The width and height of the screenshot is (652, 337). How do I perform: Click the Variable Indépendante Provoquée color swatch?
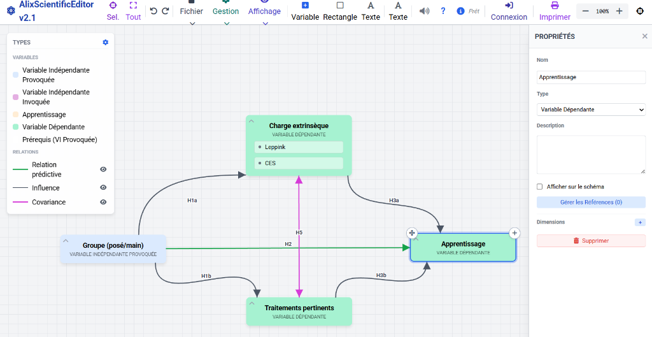(15, 75)
